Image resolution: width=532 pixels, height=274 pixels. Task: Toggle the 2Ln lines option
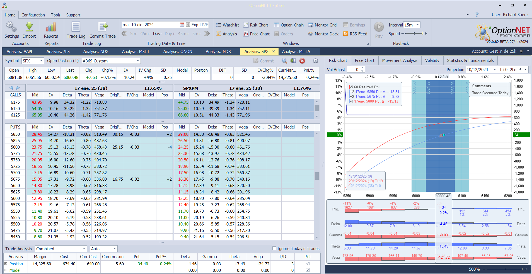click(x=513, y=69)
